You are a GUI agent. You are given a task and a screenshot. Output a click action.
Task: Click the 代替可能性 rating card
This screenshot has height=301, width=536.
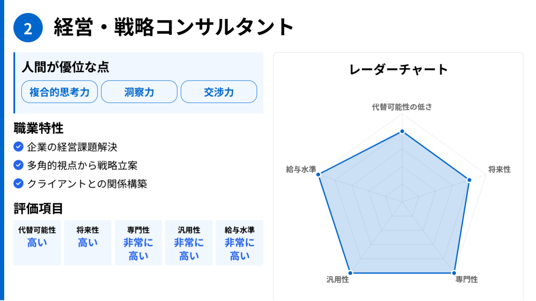pyautogui.click(x=37, y=243)
